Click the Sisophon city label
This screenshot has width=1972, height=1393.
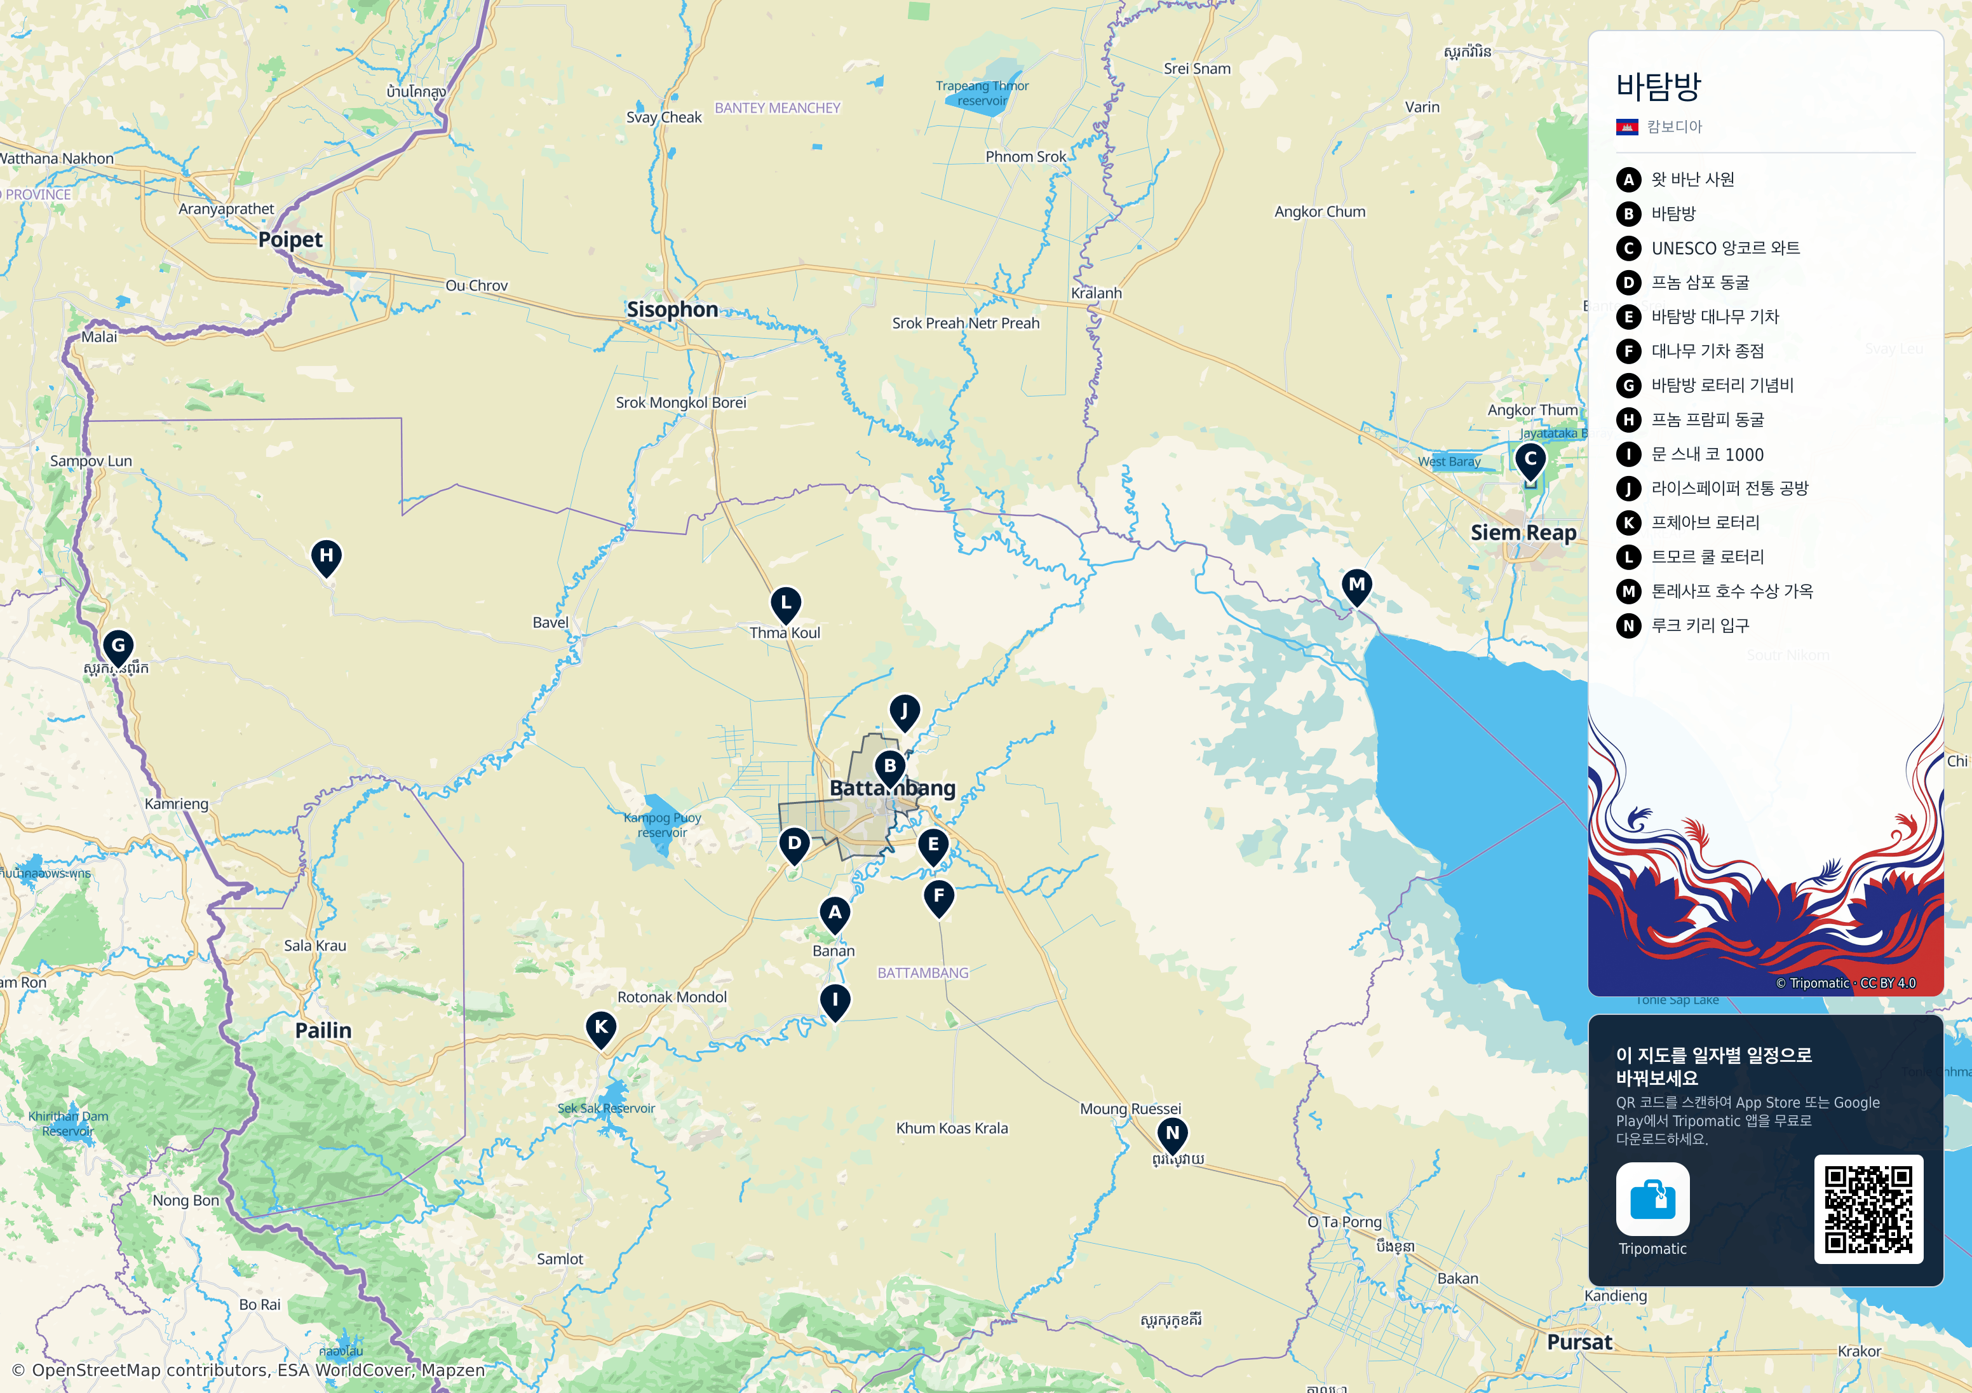(673, 309)
